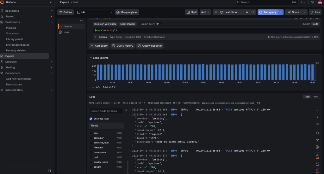Image resolution: width=324 pixels, height=174 pixels.
Task: Click the LOG file download icon
Action: pyautogui.click(x=318, y=147)
